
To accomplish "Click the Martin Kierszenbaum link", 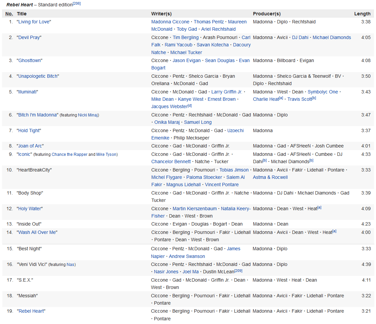I will tap(195, 209).
